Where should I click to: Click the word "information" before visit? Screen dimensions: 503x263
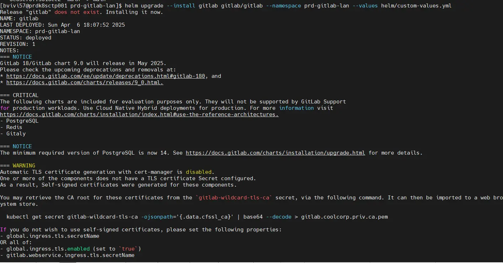coord(296,108)
